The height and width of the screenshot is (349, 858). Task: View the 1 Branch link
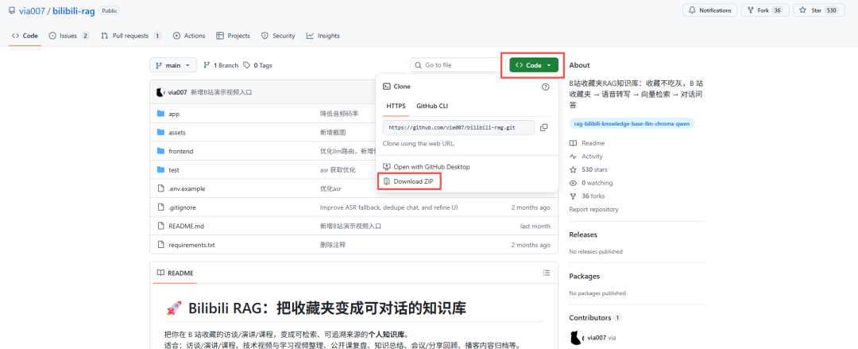coord(221,65)
